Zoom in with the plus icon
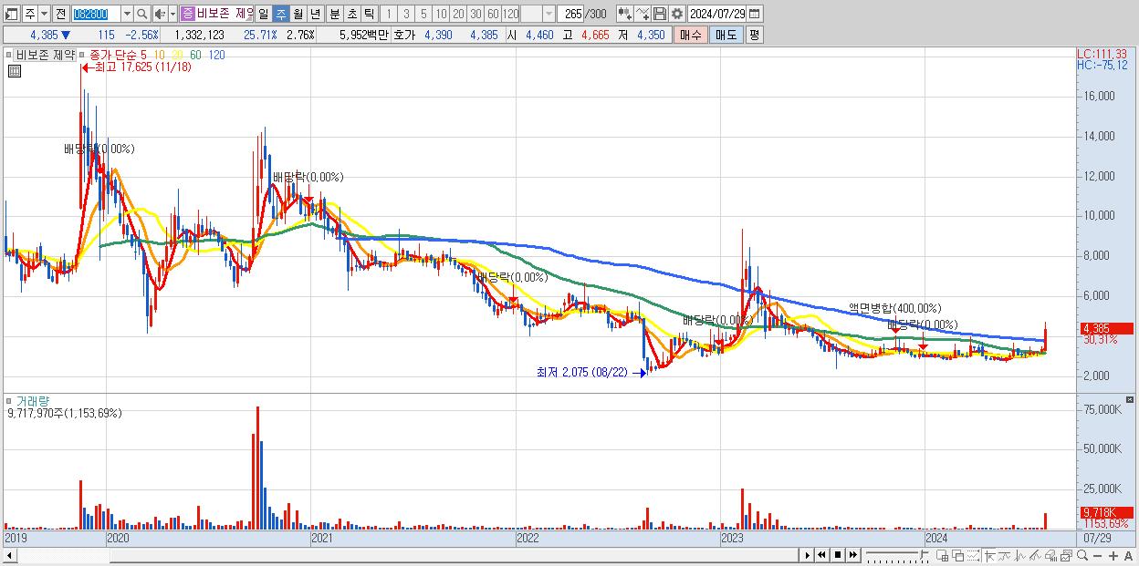The width and height of the screenshot is (1139, 566). click(x=1113, y=555)
